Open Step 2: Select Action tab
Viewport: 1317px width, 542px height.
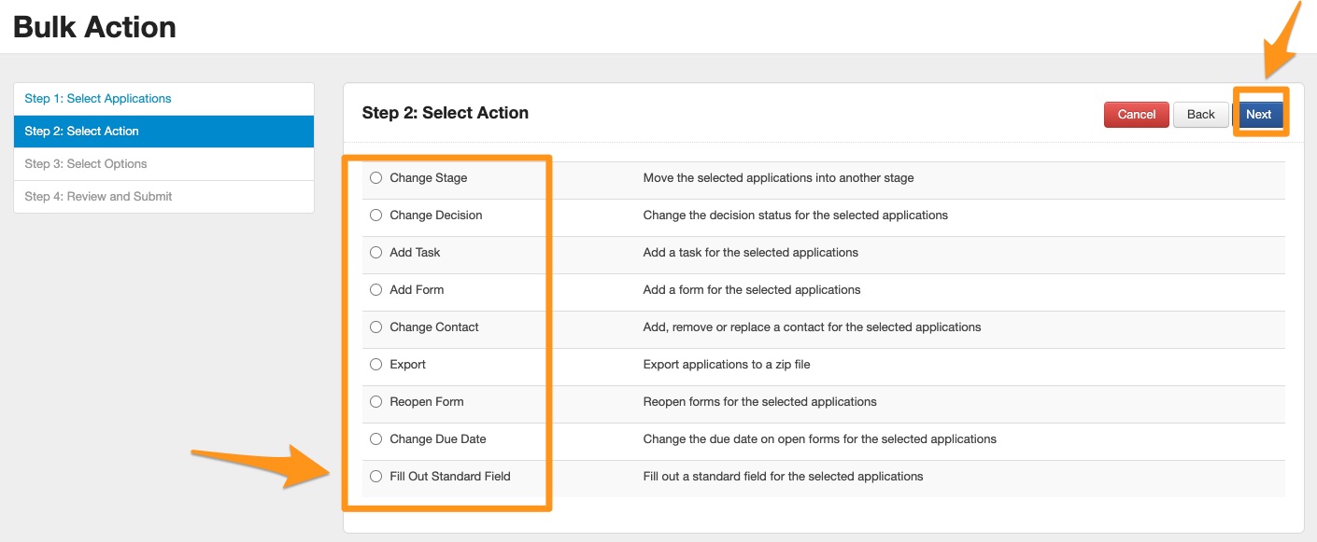tap(81, 132)
